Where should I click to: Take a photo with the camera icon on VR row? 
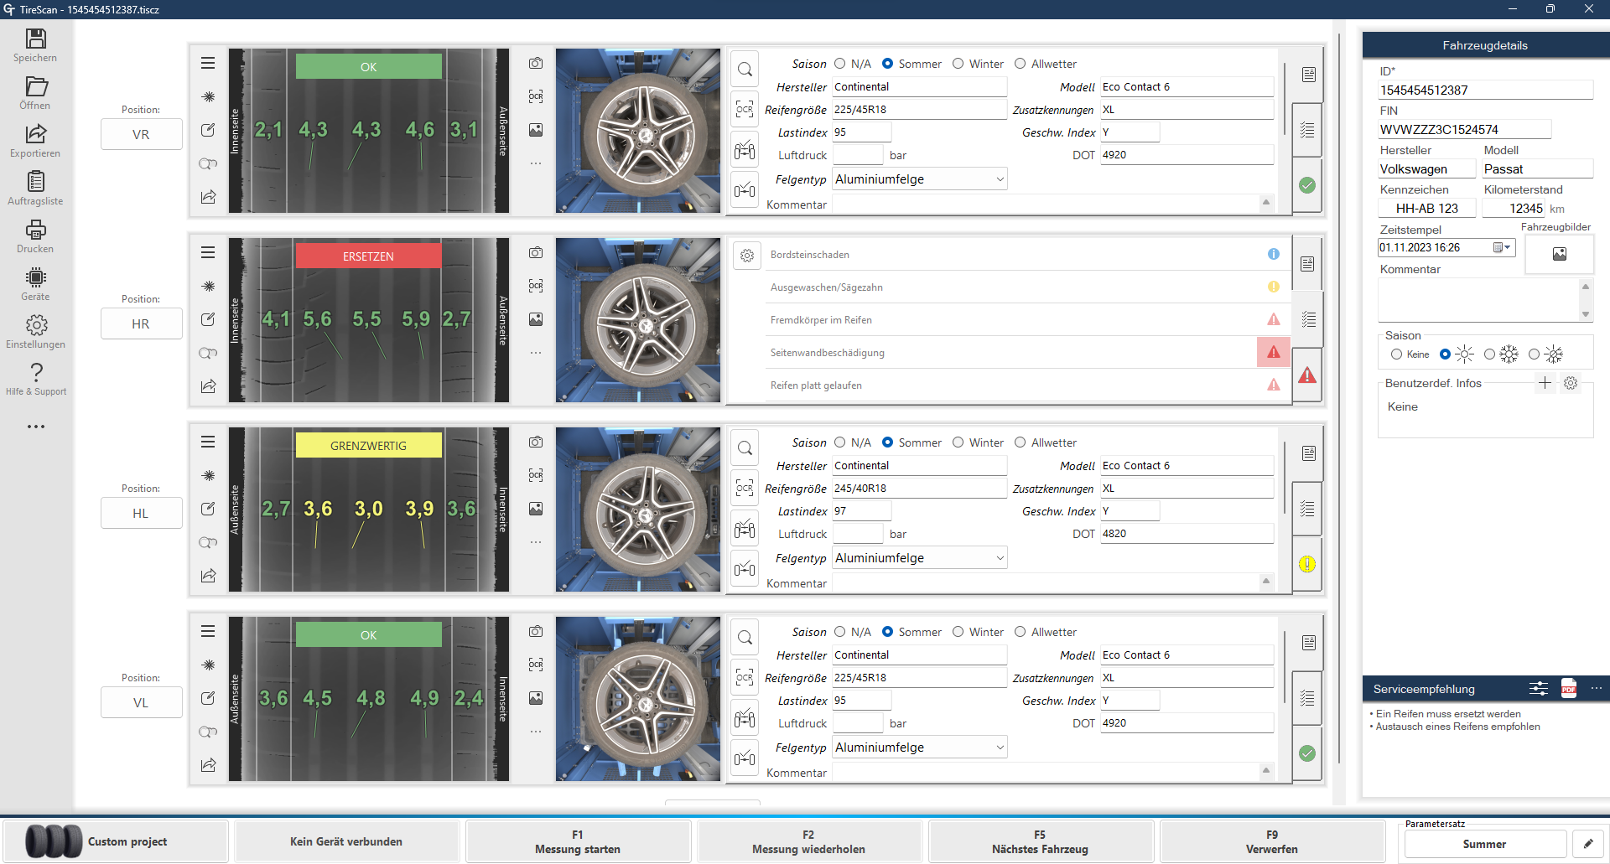pos(536,63)
